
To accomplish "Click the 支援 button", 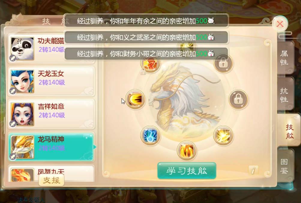I will (x=51, y=180).
